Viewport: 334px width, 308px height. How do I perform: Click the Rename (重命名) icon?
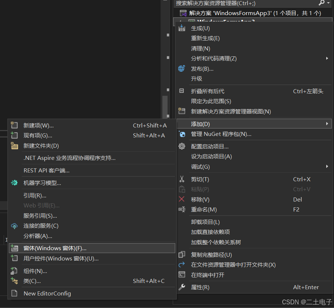coord(182,209)
